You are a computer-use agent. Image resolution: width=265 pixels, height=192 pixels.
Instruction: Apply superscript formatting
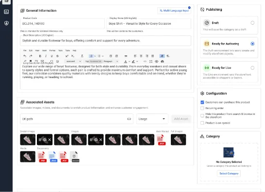click(67, 56)
